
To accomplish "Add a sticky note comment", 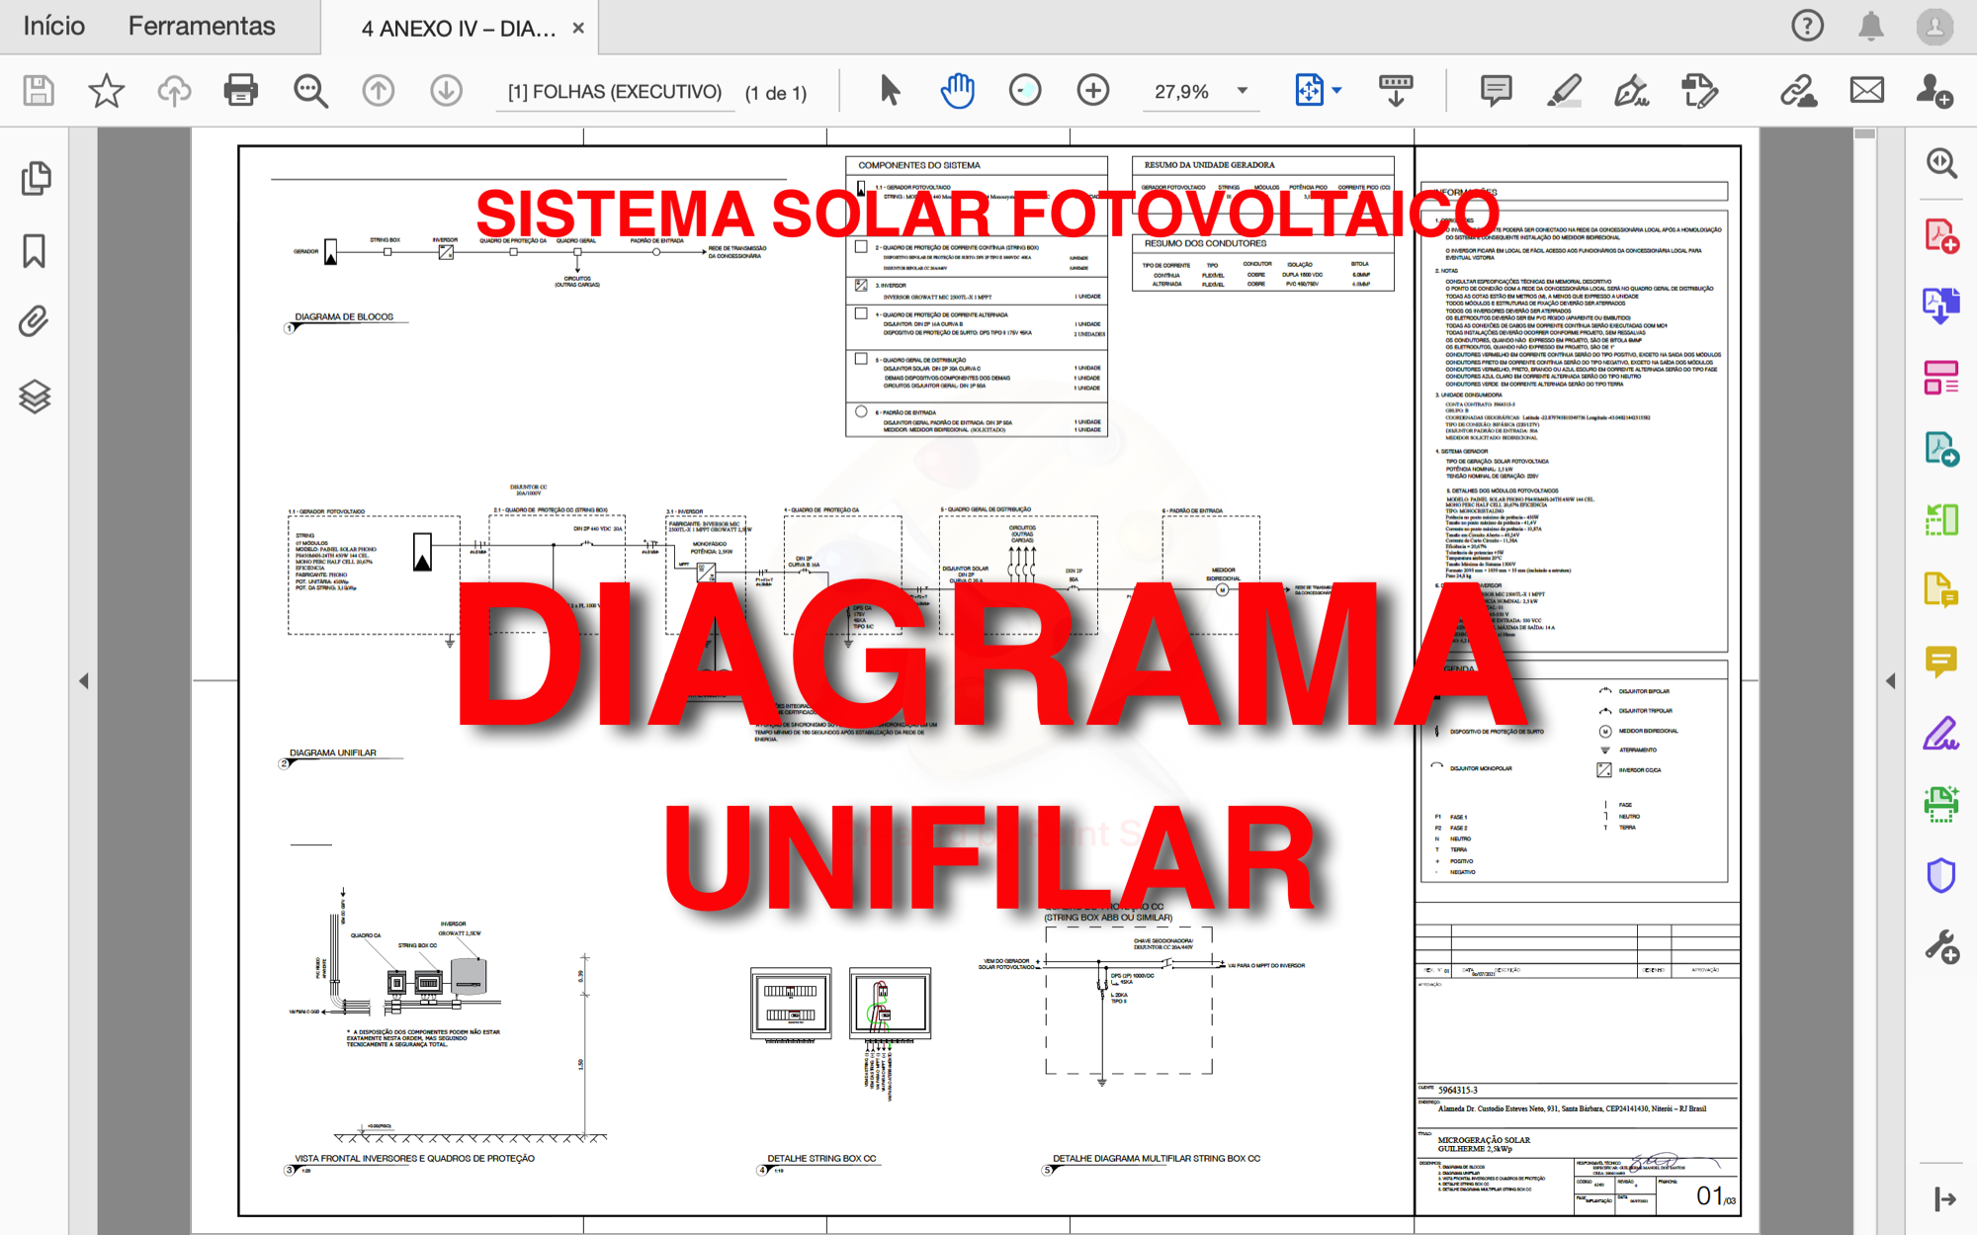I will pyautogui.click(x=1496, y=90).
